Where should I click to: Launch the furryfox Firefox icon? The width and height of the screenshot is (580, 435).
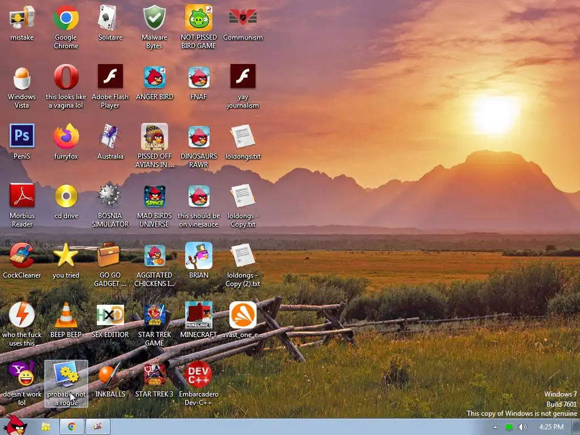(66, 136)
